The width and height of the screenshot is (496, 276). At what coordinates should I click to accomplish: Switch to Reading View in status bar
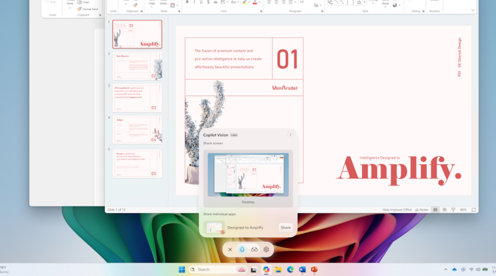pos(452,210)
